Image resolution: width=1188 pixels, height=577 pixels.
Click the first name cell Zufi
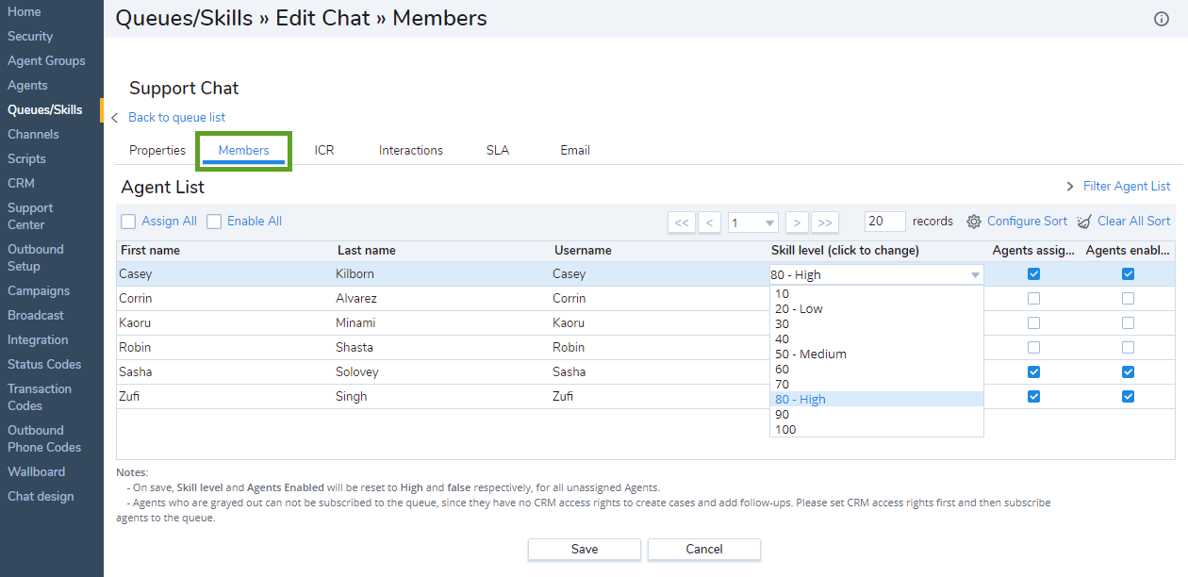pyautogui.click(x=131, y=397)
